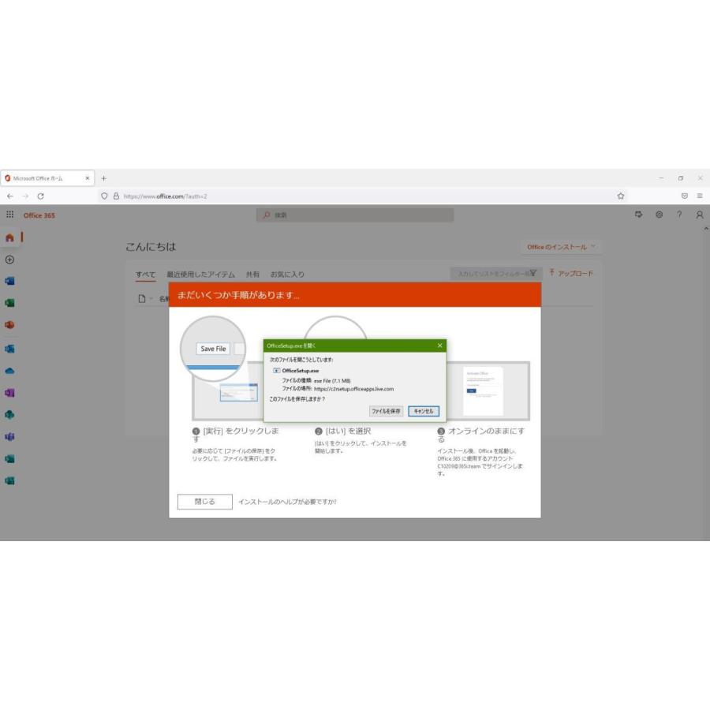Open the Firefox hamburger menu
This screenshot has width=710, height=710.
click(700, 196)
